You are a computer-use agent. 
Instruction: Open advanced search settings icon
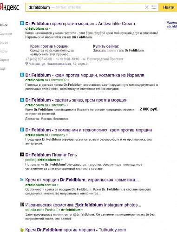tap(154, 7)
